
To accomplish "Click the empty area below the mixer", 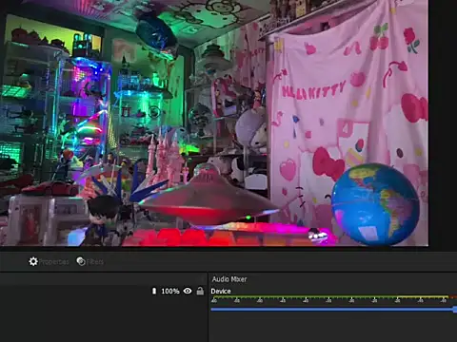I will (x=333, y=329).
